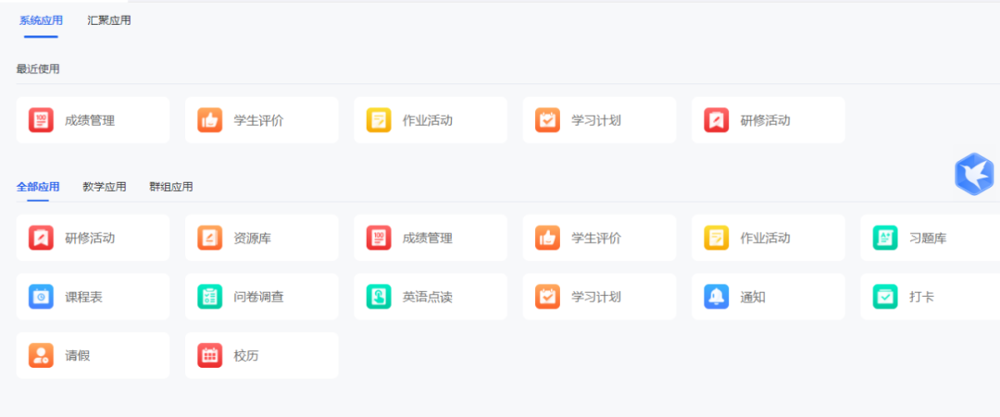This screenshot has width=1000, height=417.
Task: Click 作业活动 icon in the 全部应用 list
Action: pos(716,239)
